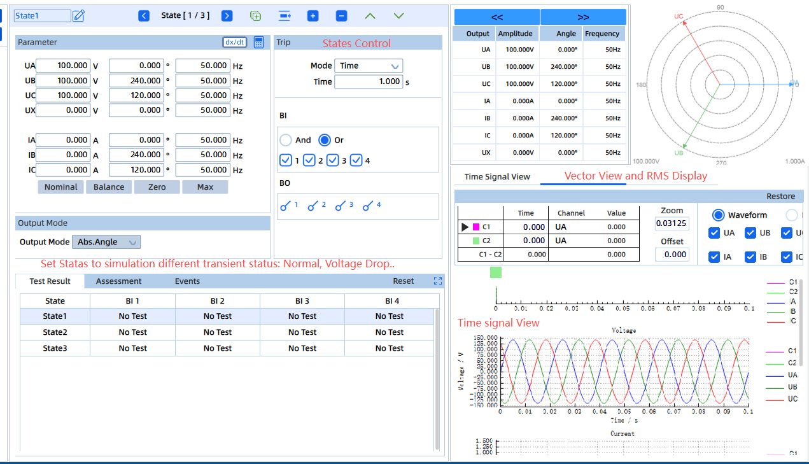This screenshot has height=464, width=809.
Task: Uncheck binary input 3 checkbox
Action: 333,160
